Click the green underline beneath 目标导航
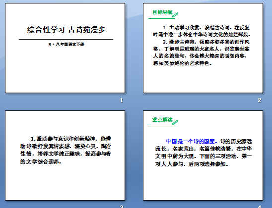272x208 pixels. point(162,18)
